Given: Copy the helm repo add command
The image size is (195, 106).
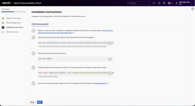Looking at the screenshot, I should 110,43.
